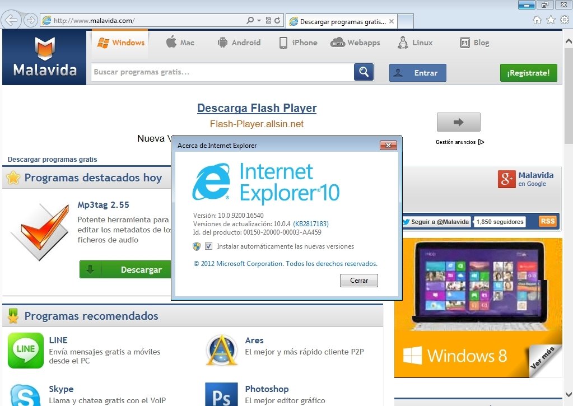This screenshot has width=573, height=406.
Task: Switch to the Android section tab
Action: (x=239, y=43)
